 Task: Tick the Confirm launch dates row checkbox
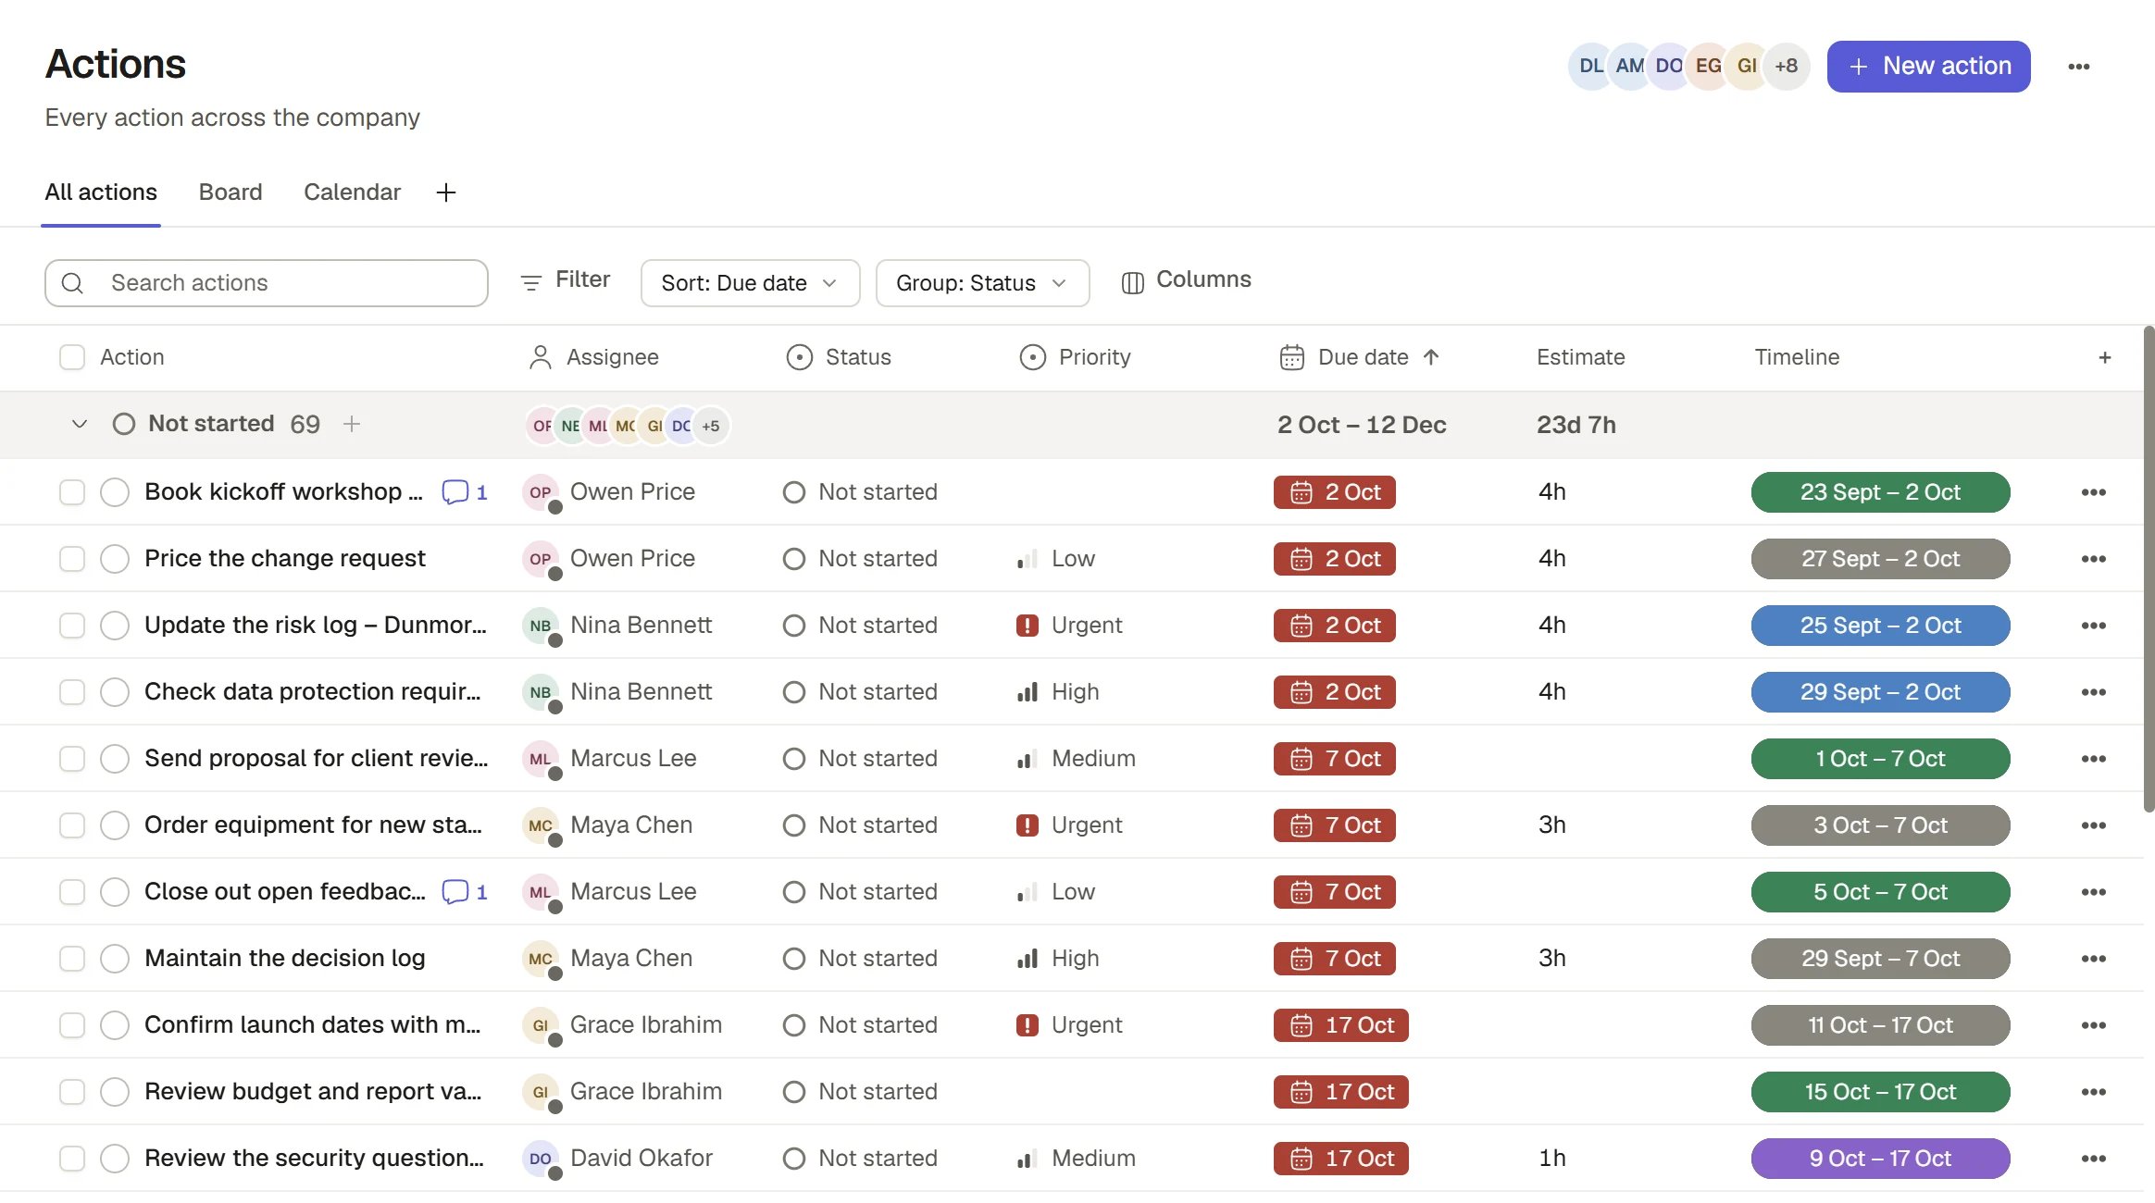tap(72, 1025)
